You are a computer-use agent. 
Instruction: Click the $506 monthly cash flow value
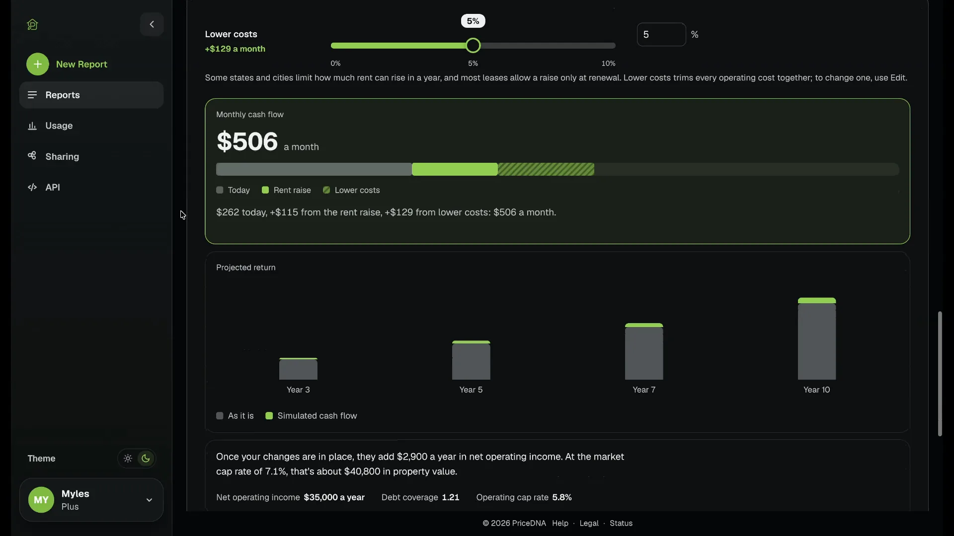(x=247, y=141)
